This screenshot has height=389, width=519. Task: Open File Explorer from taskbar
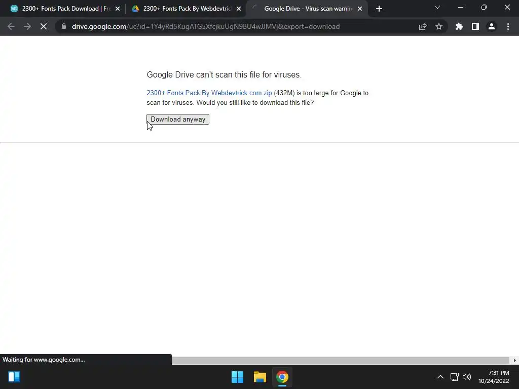coord(260,377)
